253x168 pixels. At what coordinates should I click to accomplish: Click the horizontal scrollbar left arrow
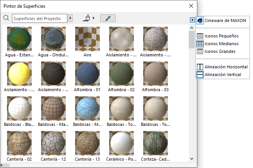tap(2, 165)
